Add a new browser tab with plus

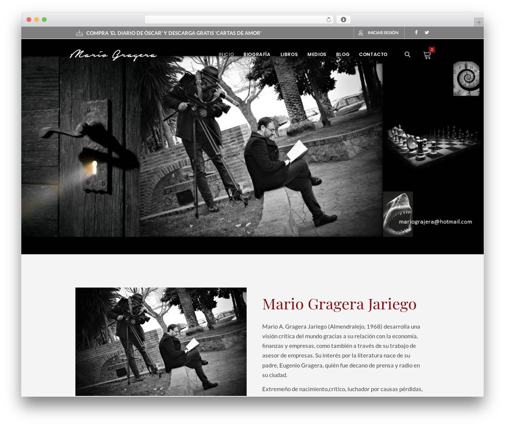tap(479, 22)
